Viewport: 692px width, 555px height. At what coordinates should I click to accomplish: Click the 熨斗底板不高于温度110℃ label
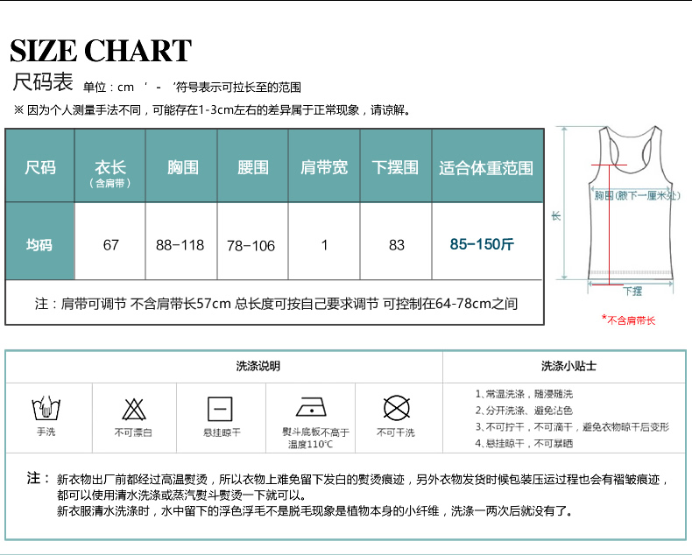point(315,438)
